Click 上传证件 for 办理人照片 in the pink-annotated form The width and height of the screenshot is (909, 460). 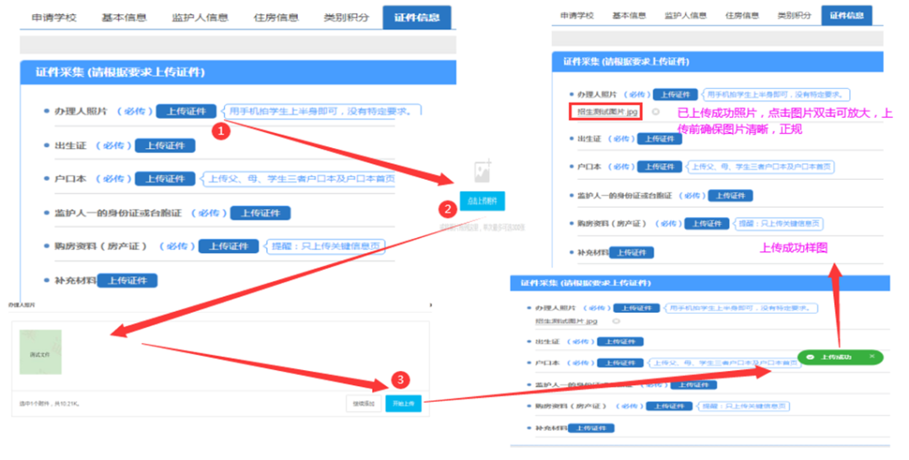point(675,94)
